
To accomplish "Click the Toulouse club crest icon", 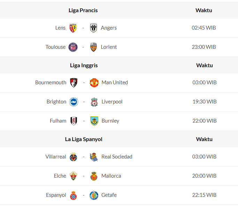I will click(x=73, y=47).
